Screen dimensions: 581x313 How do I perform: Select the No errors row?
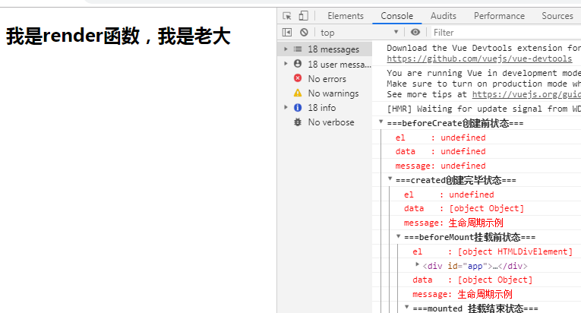(324, 78)
